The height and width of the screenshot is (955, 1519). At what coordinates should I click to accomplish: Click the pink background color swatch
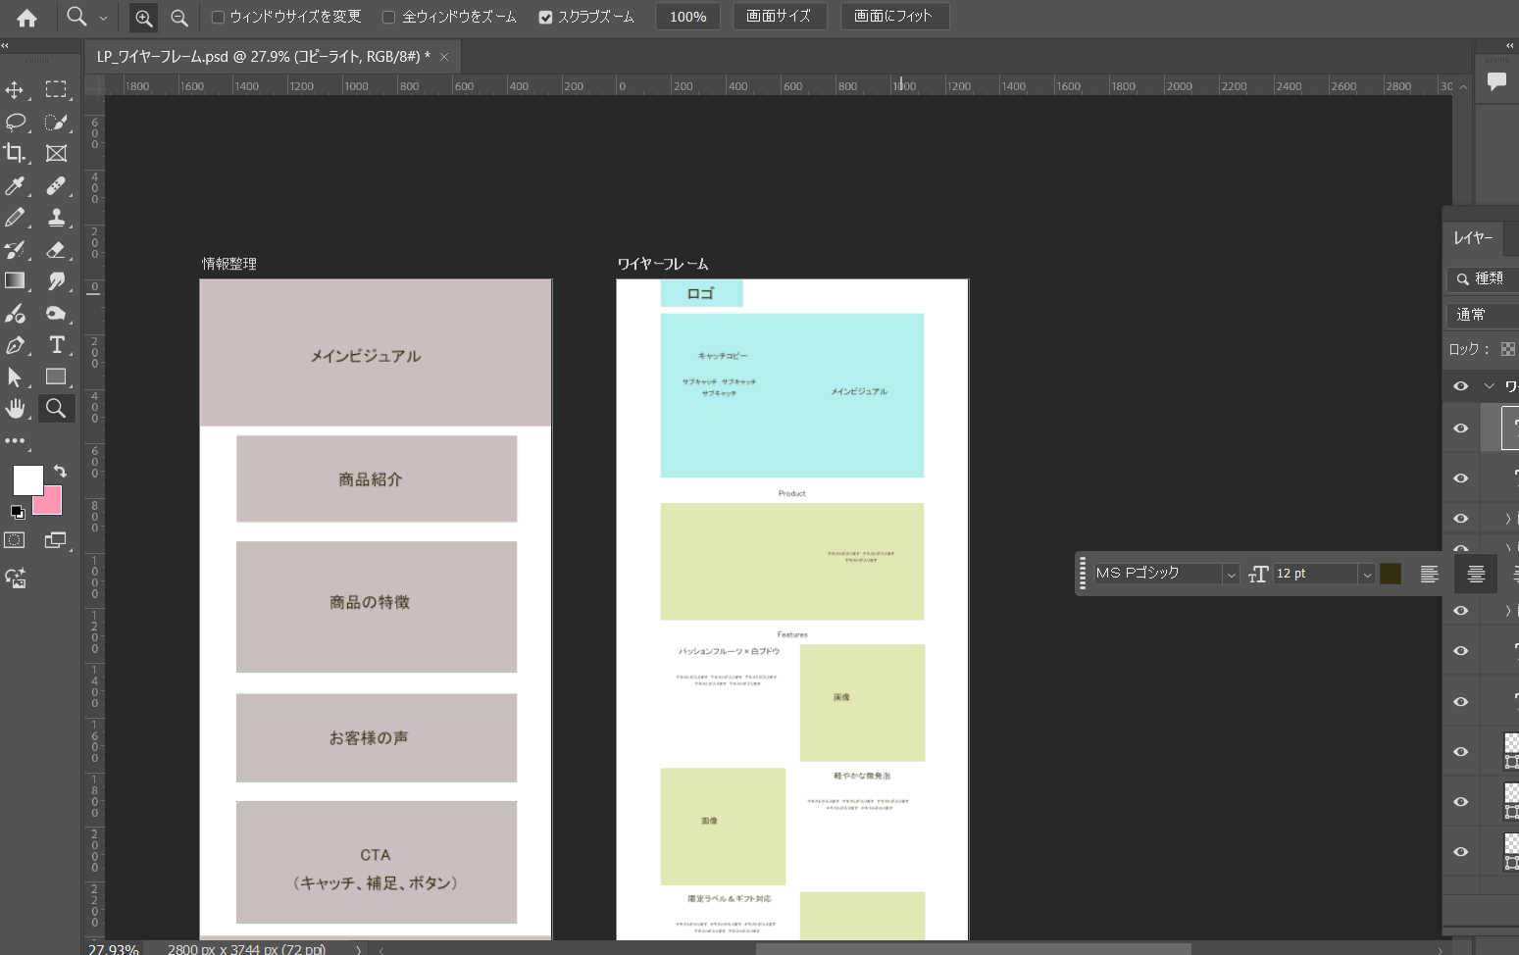51,504
